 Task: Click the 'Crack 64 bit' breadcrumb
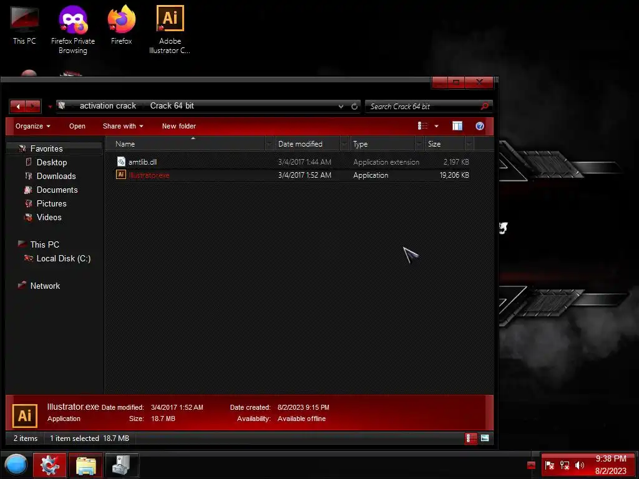pyautogui.click(x=172, y=106)
